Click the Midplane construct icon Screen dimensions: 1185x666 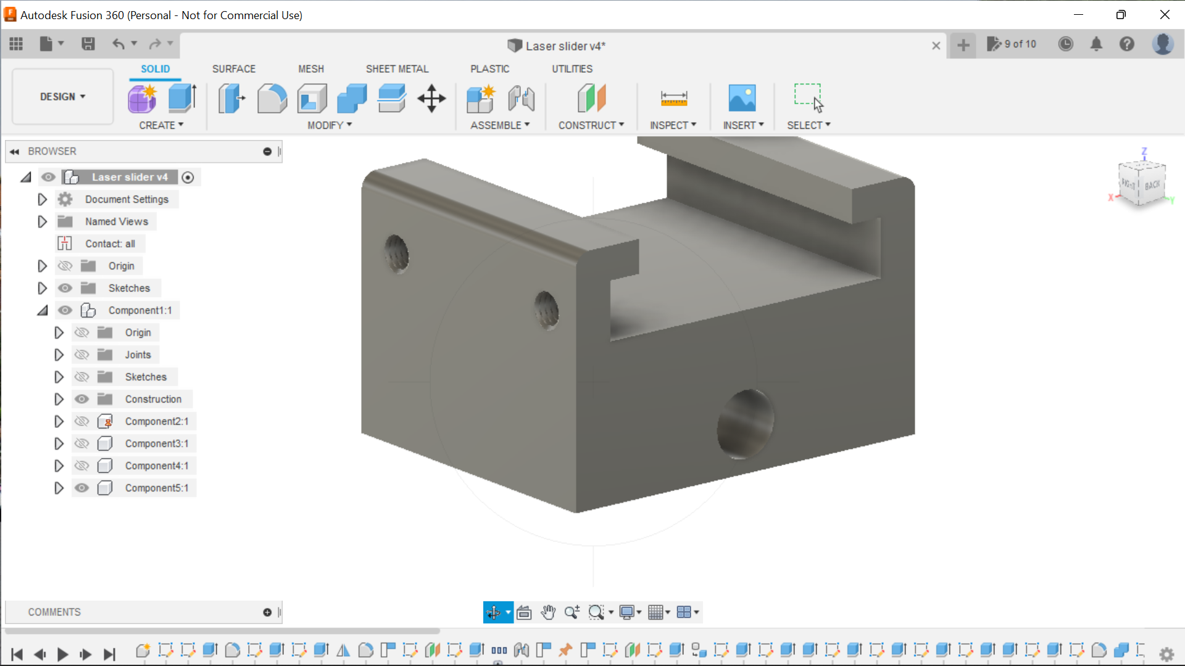coord(591,99)
